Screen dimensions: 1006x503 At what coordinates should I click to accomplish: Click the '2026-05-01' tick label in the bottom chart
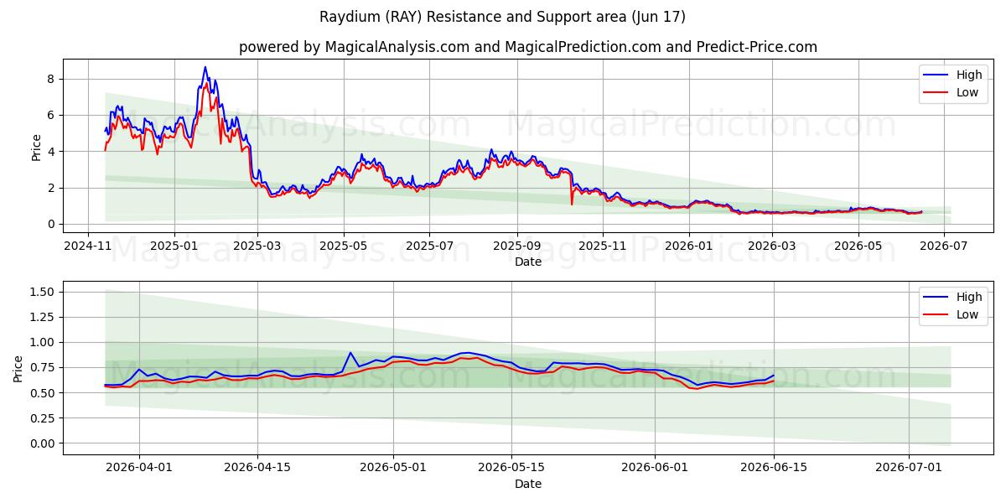click(393, 469)
